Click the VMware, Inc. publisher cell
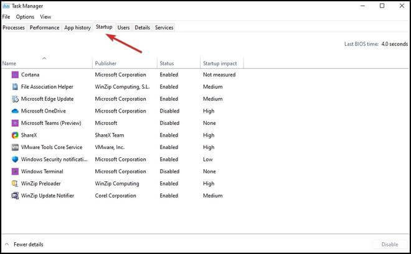 (x=110, y=147)
